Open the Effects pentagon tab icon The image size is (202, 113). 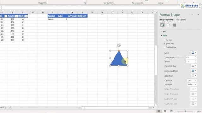(168, 25)
